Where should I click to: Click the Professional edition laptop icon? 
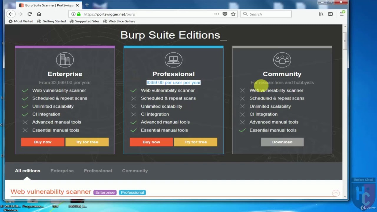[x=173, y=60]
